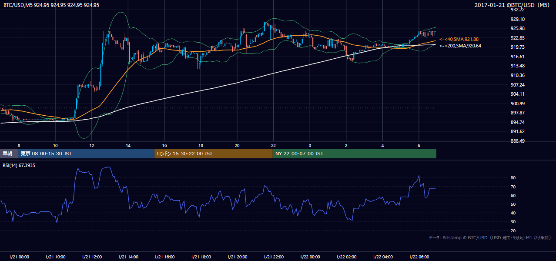Select the 40 SMA 921.88 label
Screen dimensions: 556x261
point(459,39)
